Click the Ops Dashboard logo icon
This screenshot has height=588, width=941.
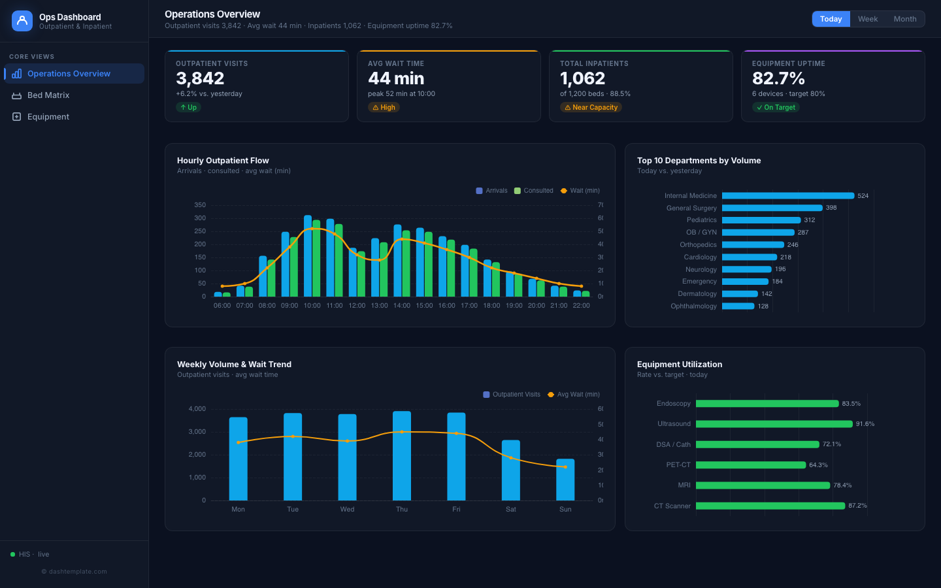click(22, 21)
